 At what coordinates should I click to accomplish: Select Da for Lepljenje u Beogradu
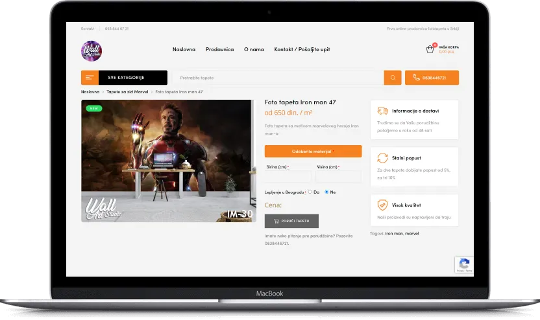pos(310,192)
